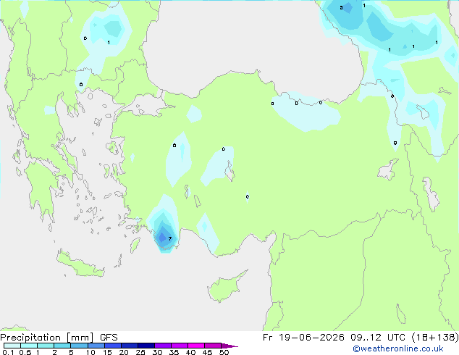Click the legend value '20'
The height and width of the screenshot is (355, 459).
point(124,352)
